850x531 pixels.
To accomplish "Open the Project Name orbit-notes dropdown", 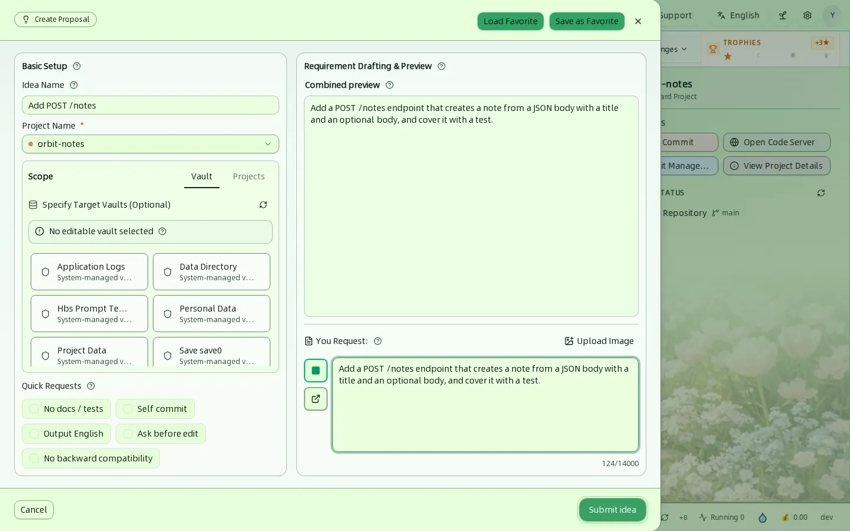I will (x=151, y=144).
